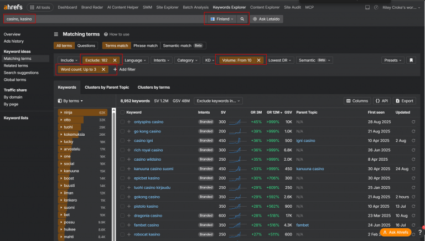
Task: Open Exclude keywords in... dropdown
Action: [x=218, y=101]
